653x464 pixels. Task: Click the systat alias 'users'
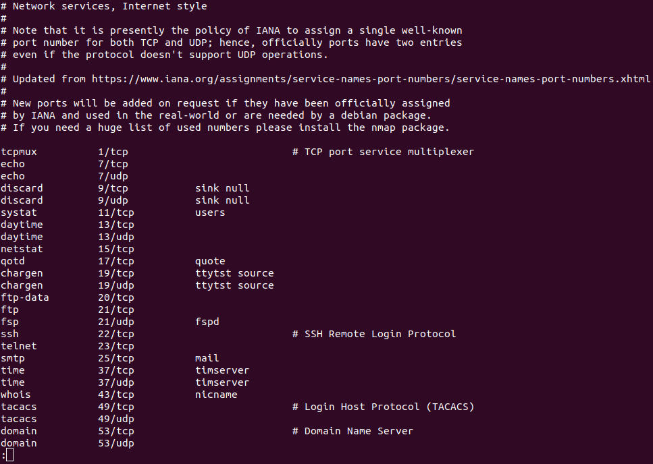click(x=210, y=212)
